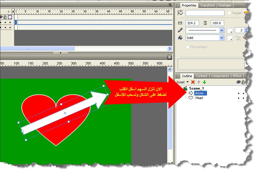Move object down with green arrow
The image size is (255, 170).
[204, 82]
